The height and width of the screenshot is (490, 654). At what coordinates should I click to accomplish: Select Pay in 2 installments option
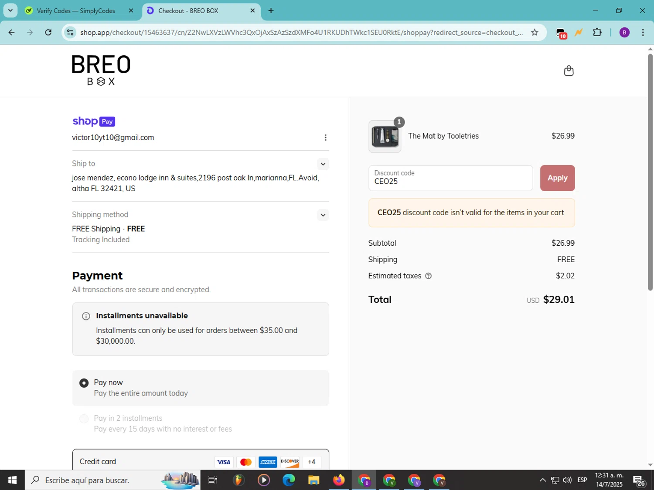click(84, 419)
